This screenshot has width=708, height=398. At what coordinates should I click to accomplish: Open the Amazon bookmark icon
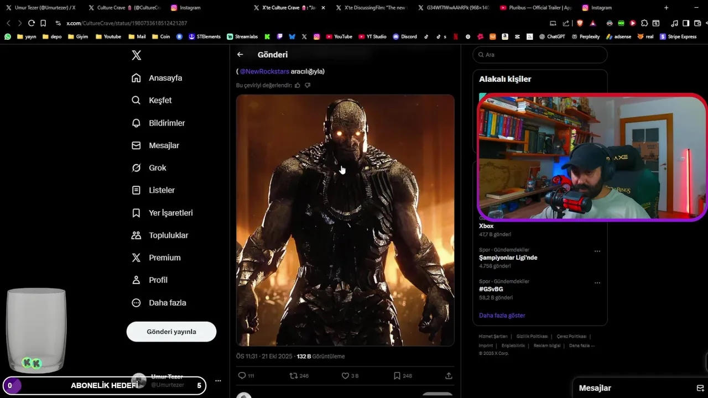tap(504, 36)
